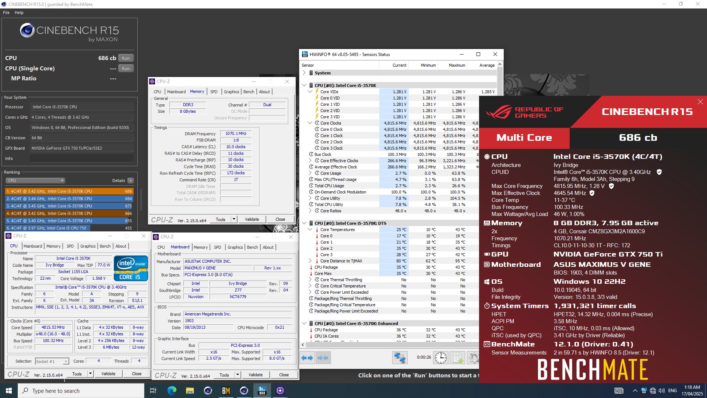Screen dimensions: 707x398
Task: Open the Windows Start menu
Action: tap(9, 391)
